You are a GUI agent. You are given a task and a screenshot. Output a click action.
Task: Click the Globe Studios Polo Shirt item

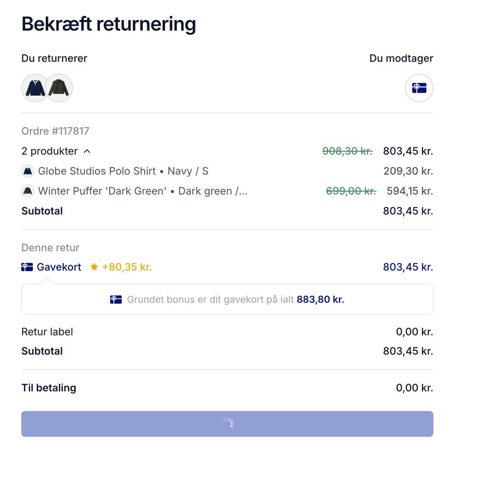click(x=123, y=171)
